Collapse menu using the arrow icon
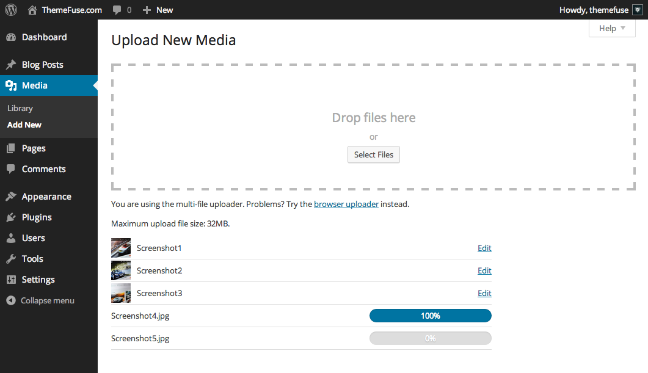Viewport: 648px width, 373px height. coord(11,301)
